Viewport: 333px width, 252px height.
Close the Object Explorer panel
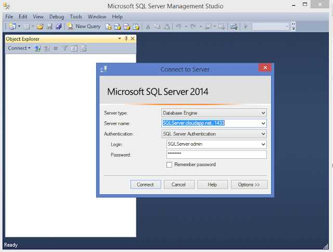coord(133,39)
